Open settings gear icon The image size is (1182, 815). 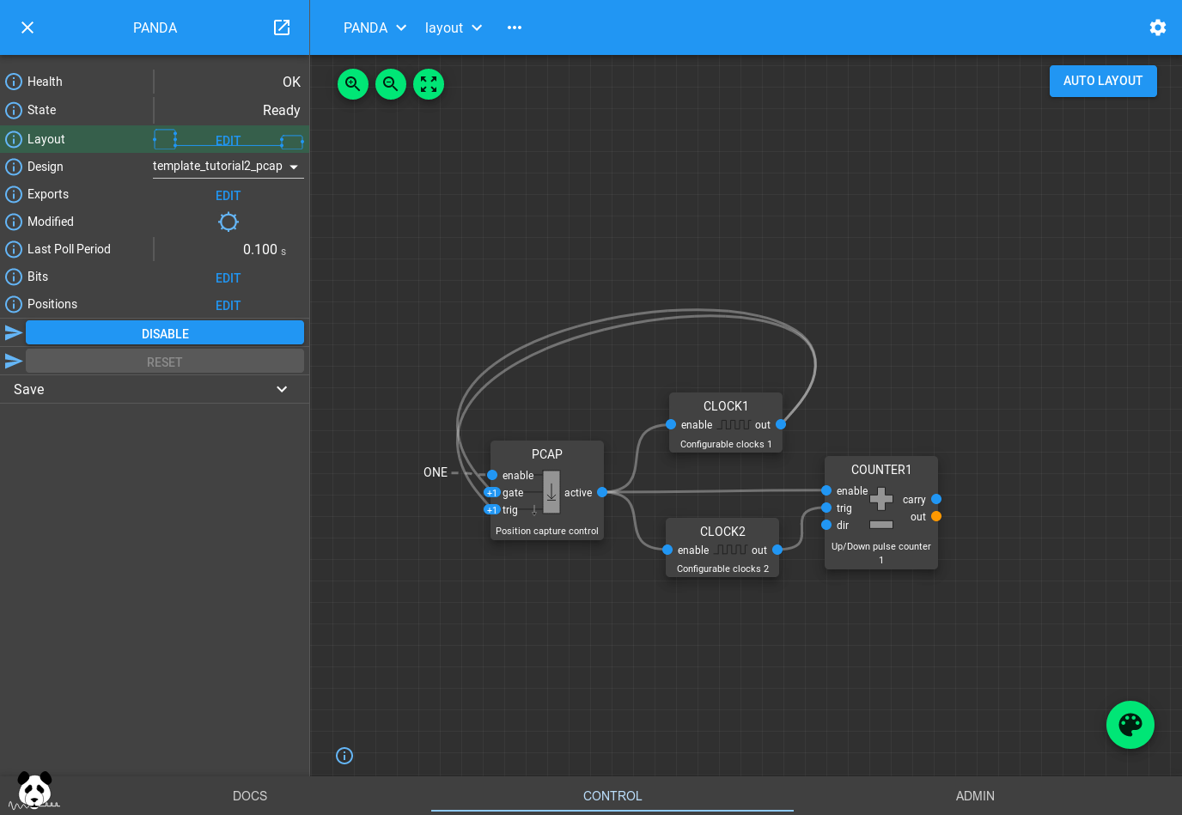tap(1157, 27)
